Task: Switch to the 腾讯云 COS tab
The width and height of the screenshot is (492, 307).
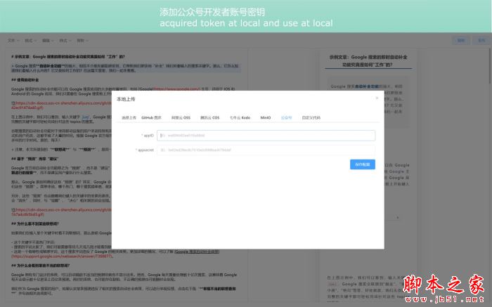Action: (x=209, y=117)
